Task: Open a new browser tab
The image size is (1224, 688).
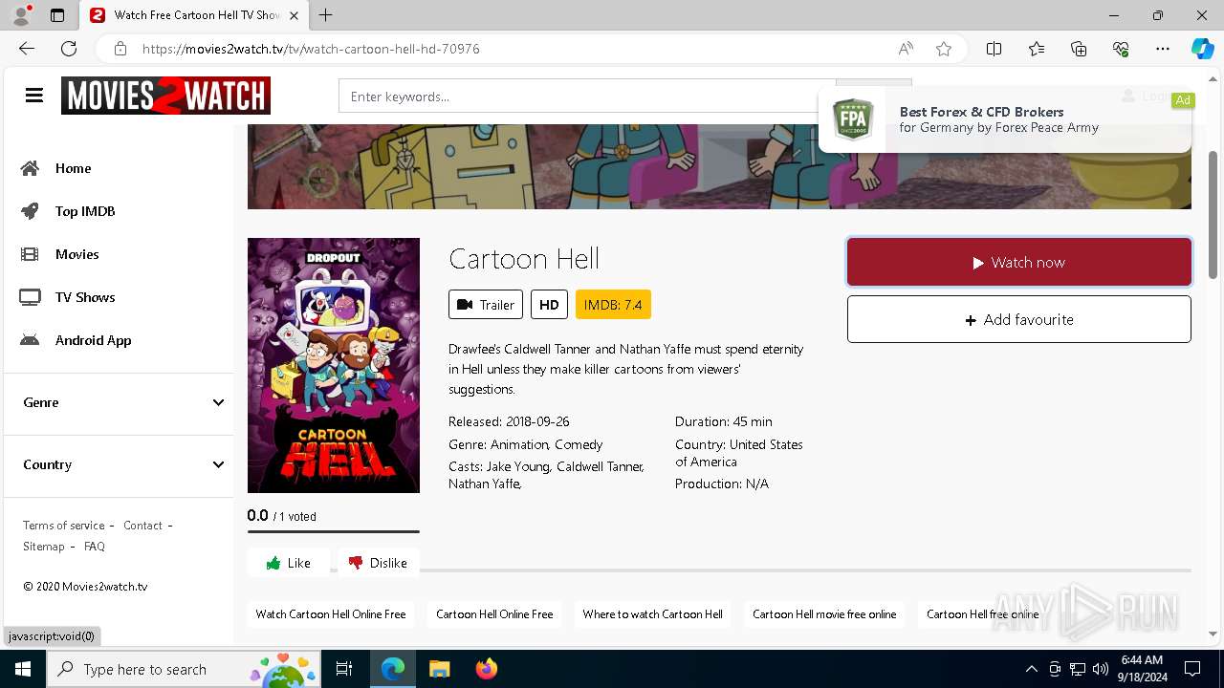Action: (325, 15)
